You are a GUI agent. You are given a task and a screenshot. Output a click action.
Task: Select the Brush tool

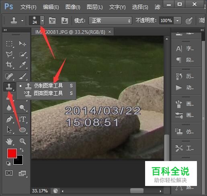tap(23, 76)
